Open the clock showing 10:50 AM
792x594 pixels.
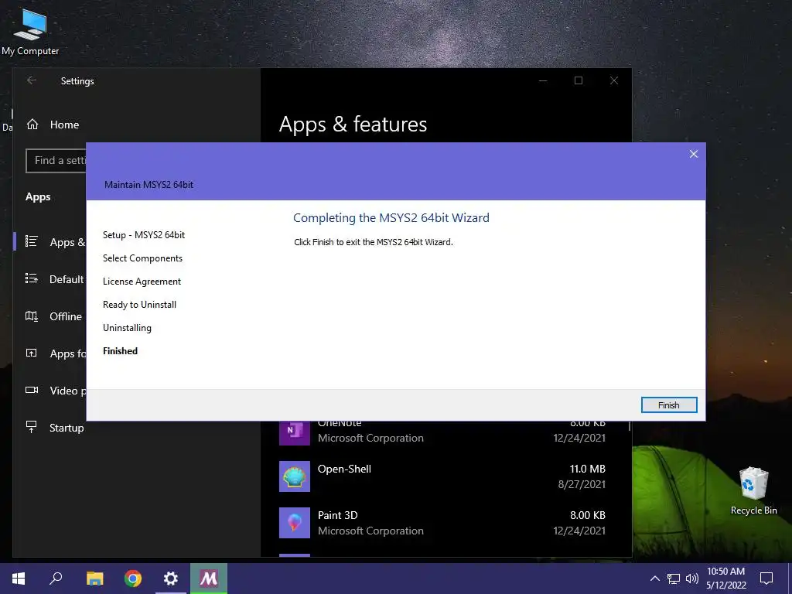725,579
